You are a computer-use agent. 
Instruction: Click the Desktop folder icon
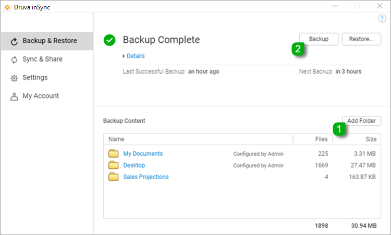[x=114, y=165]
